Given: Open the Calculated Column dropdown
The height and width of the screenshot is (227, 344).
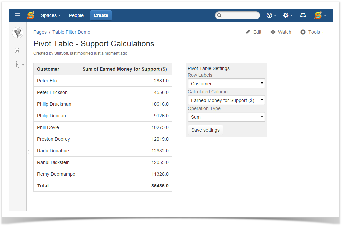Looking at the screenshot, I should click(x=226, y=100).
